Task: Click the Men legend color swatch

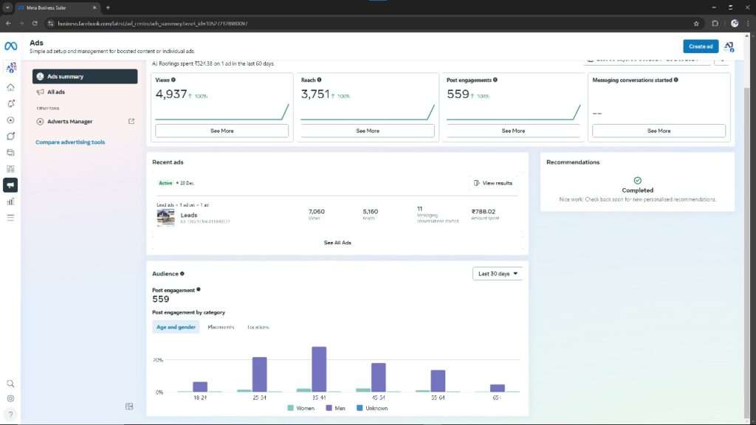Action: tap(329, 408)
